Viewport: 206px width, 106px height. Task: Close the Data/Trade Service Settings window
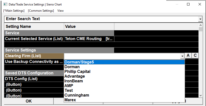[200, 4]
